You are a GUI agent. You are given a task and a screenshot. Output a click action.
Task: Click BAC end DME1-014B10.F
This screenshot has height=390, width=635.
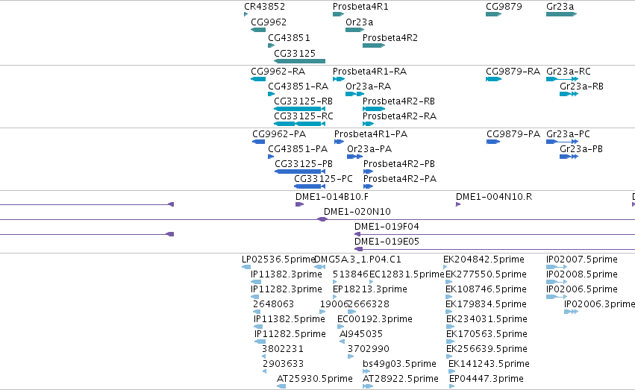coord(299,205)
